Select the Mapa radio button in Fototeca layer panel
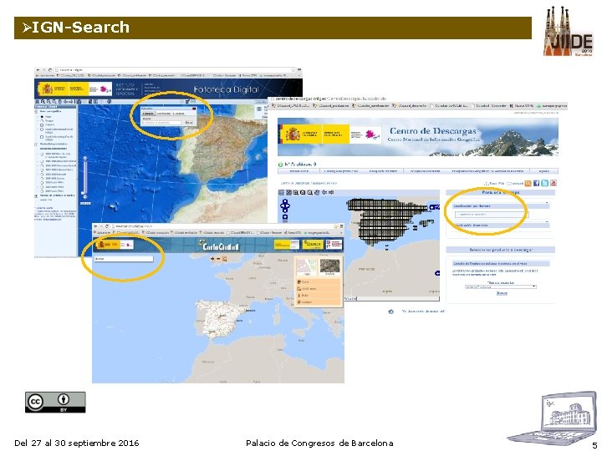 tap(43, 117)
